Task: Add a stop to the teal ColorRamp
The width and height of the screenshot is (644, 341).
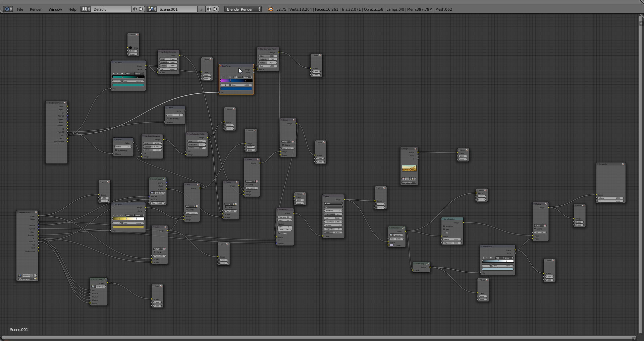Action: pos(114,73)
